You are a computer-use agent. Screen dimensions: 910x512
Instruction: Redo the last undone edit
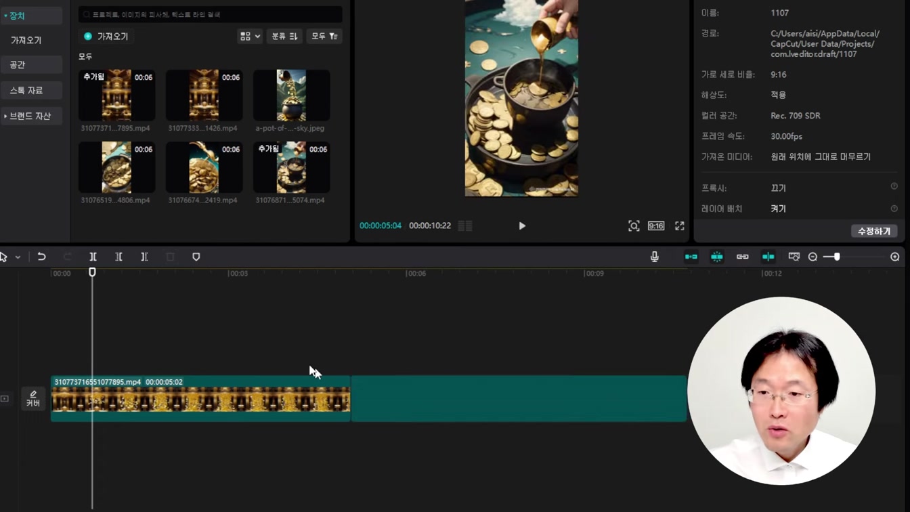click(x=67, y=257)
